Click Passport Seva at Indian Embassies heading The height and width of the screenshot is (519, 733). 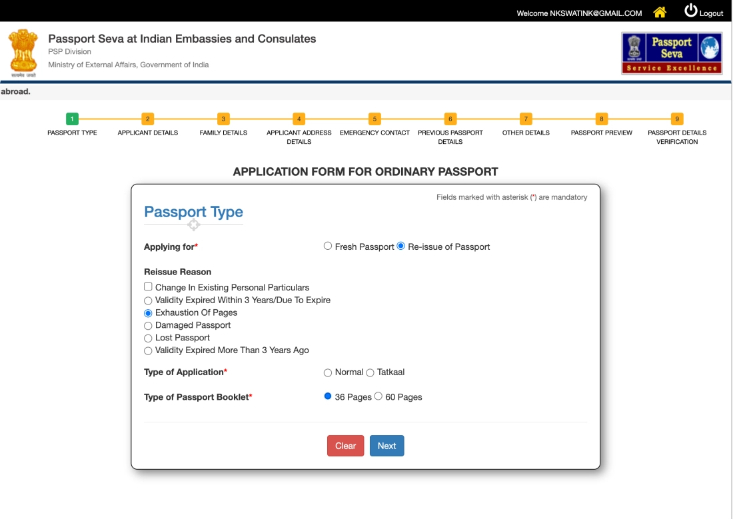[182, 39]
